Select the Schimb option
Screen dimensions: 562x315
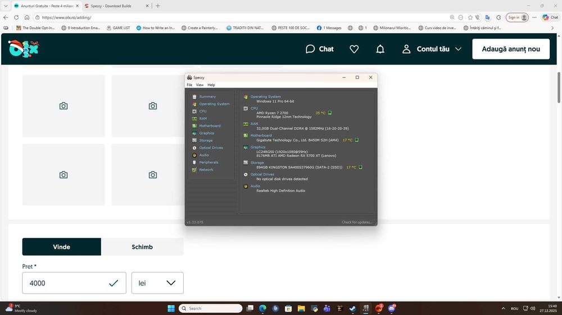(x=142, y=247)
